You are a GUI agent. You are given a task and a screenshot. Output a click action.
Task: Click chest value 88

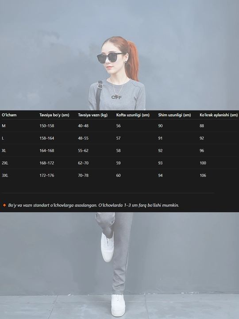pos(202,126)
